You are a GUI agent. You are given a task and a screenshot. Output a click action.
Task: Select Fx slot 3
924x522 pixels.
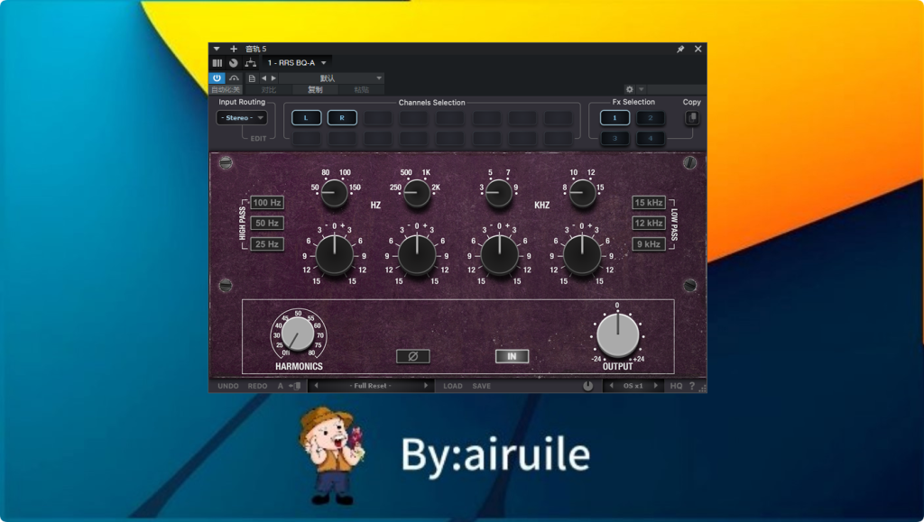[x=614, y=138]
